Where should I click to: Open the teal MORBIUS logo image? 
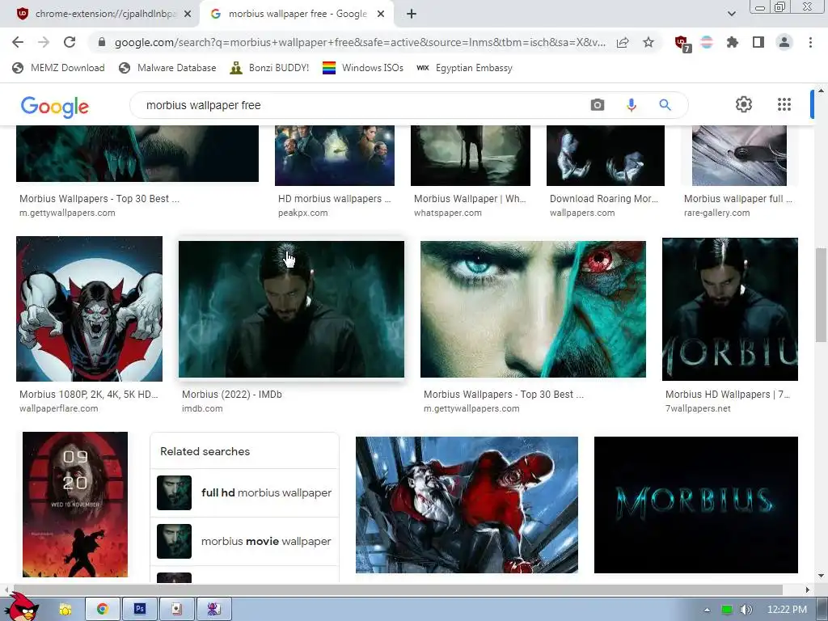pos(696,505)
